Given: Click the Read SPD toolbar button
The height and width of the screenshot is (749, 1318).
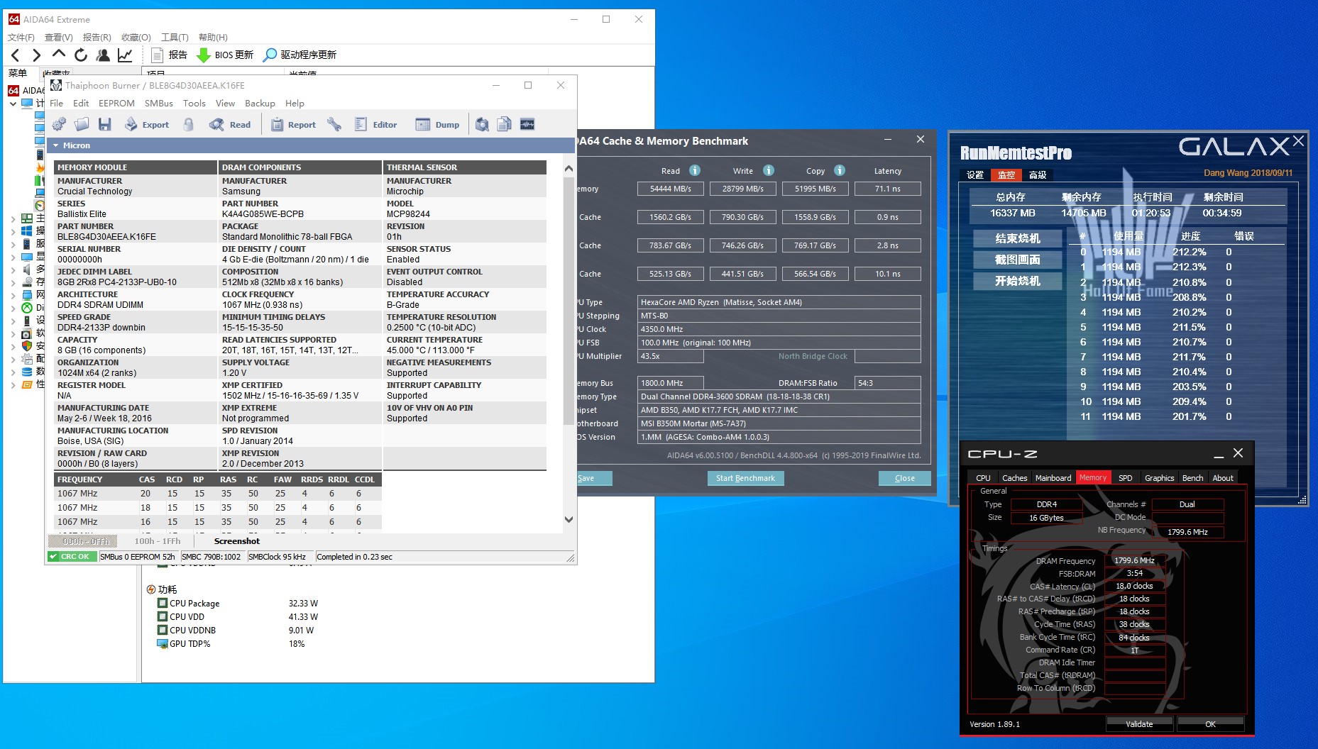Looking at the screenshot, I should (230, 125).
